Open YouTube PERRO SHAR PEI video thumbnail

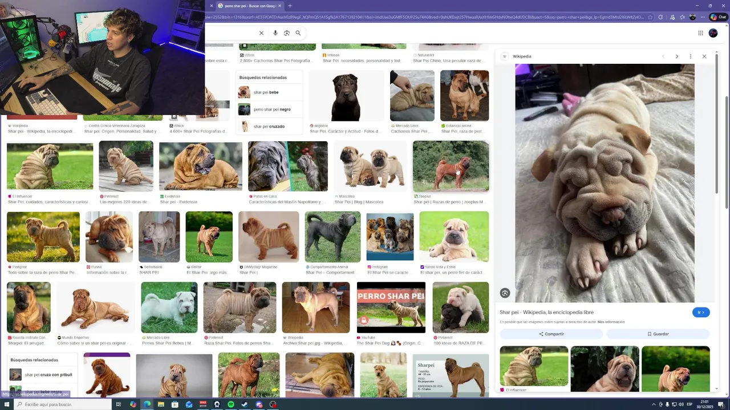coord(391,307)
